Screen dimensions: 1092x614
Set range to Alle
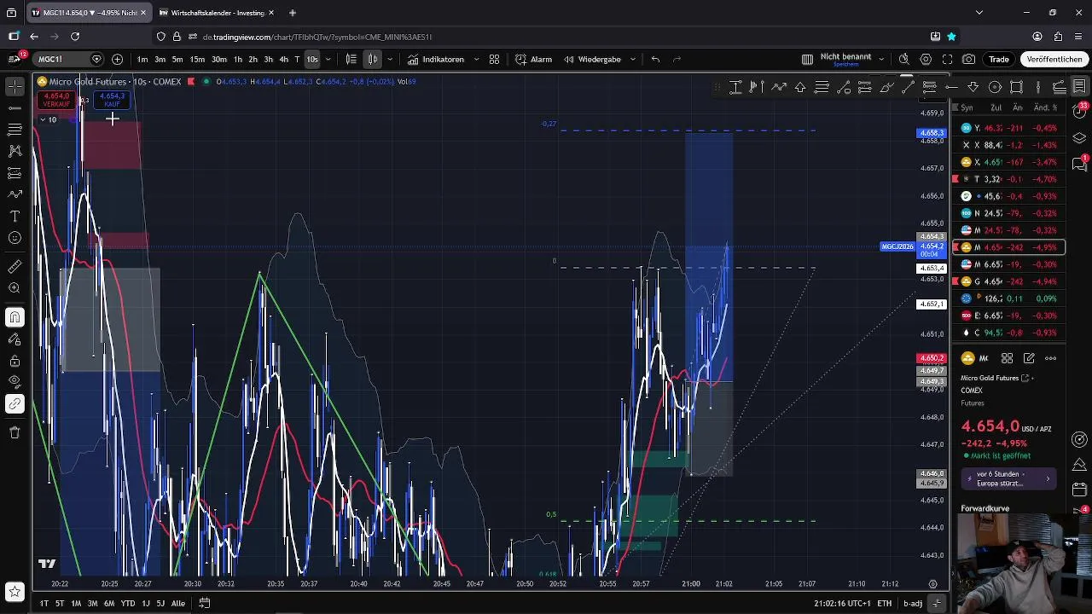tap(178, 603)
